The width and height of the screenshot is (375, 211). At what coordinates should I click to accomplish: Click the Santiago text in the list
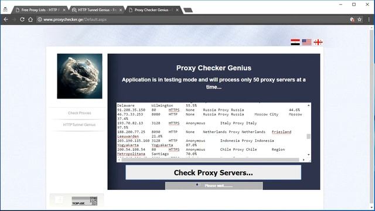pos(160,154)
